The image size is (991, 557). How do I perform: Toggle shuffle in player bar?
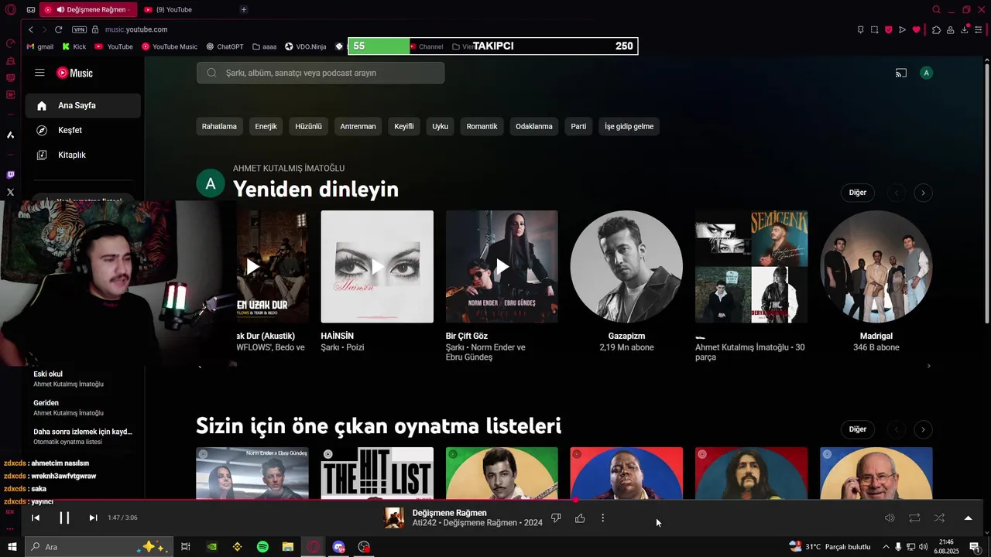939,518
